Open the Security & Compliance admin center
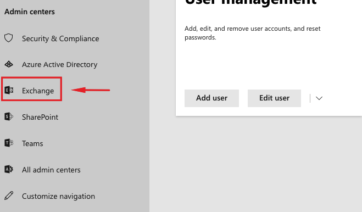This screenshot has width=362, height=212. click(60, 38)
